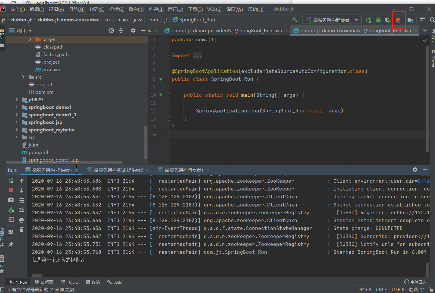This screenshot has width=435, height=293.
Task: Stop running processes via red square toolbar icon
Action: point(398,20)
